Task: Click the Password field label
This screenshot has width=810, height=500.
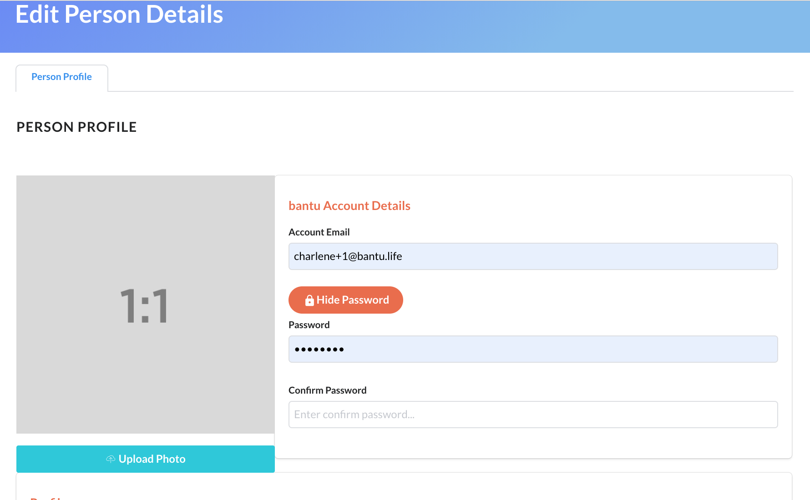Action: pos(309,325)
